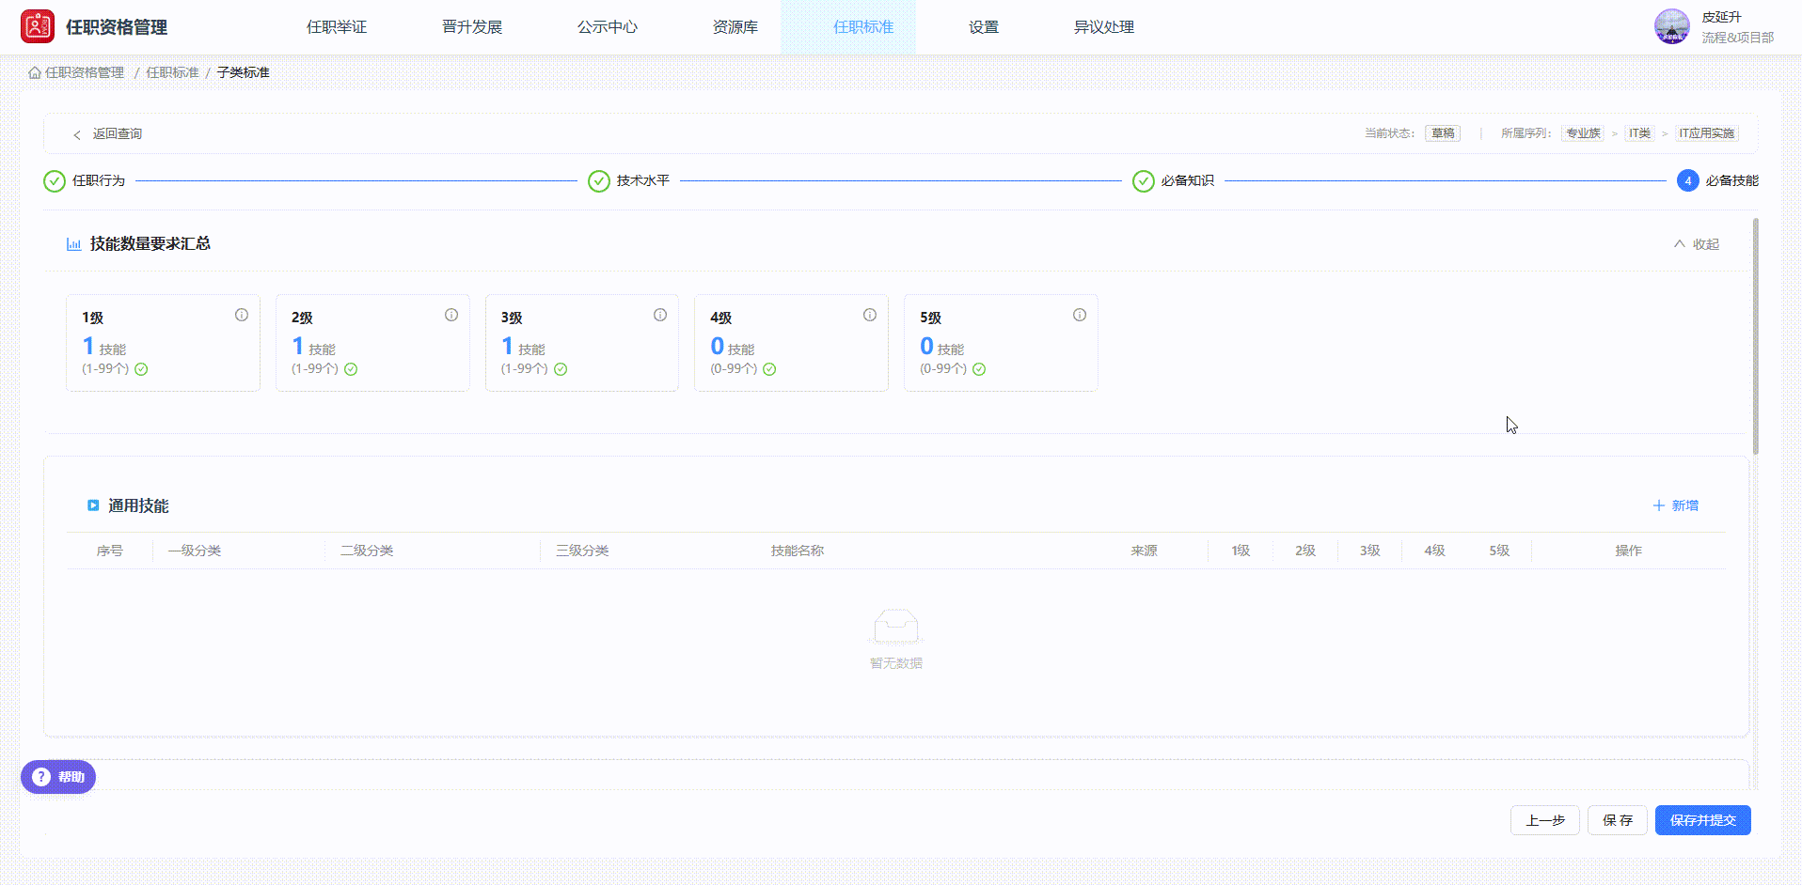Open the 任职举证 menu
1802x885 pixels.
pyautogui.click(x=337, y=27)
